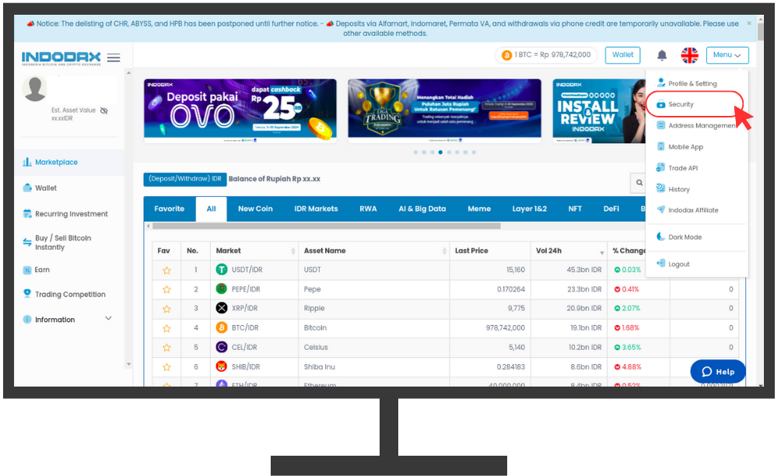The height and width of the screenshot is (476, 781).
Task: Switch to the Favorite tab
Action: pos(170,209)
